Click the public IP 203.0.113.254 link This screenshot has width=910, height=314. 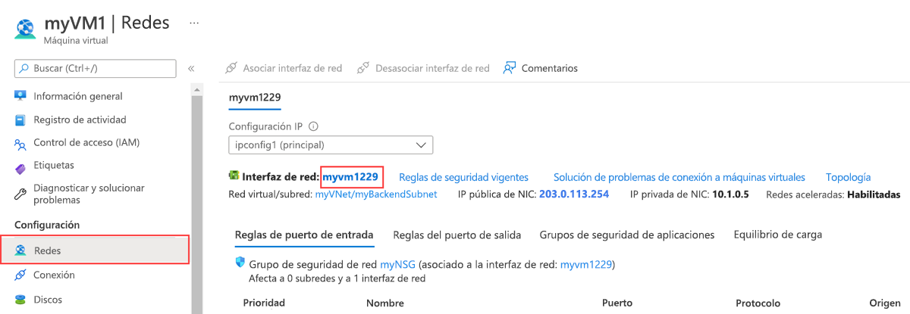tap(574, 194)
